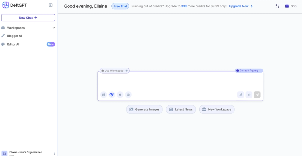Screen dimensions: 302x156
Task: Start a New Chat
Action: [x=28, y=18]
